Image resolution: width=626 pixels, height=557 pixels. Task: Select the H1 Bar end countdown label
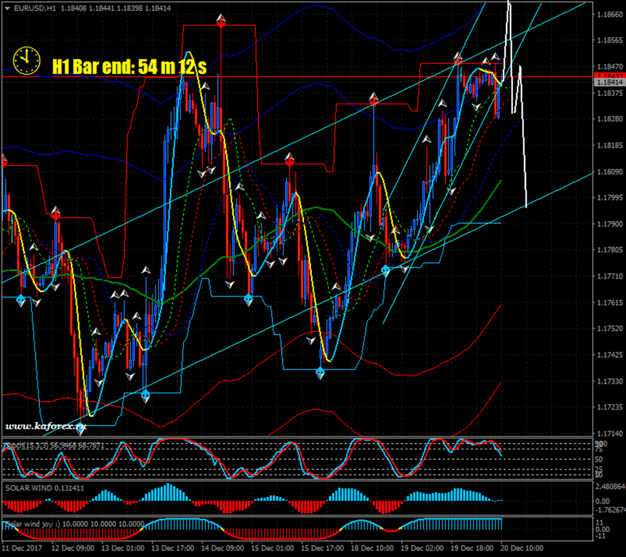[129, 66]
